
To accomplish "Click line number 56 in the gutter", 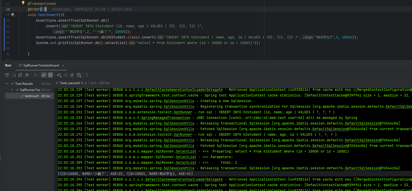I will click(x=8, y=54).
